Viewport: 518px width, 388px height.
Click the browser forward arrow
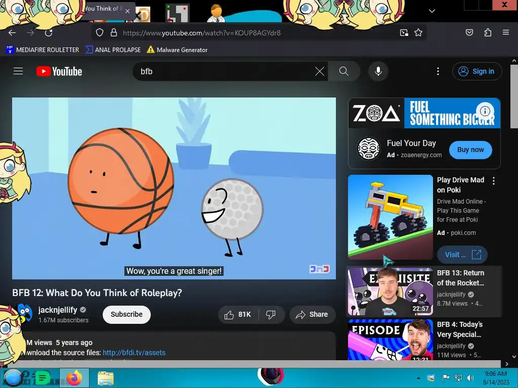[x=30, y=33]
